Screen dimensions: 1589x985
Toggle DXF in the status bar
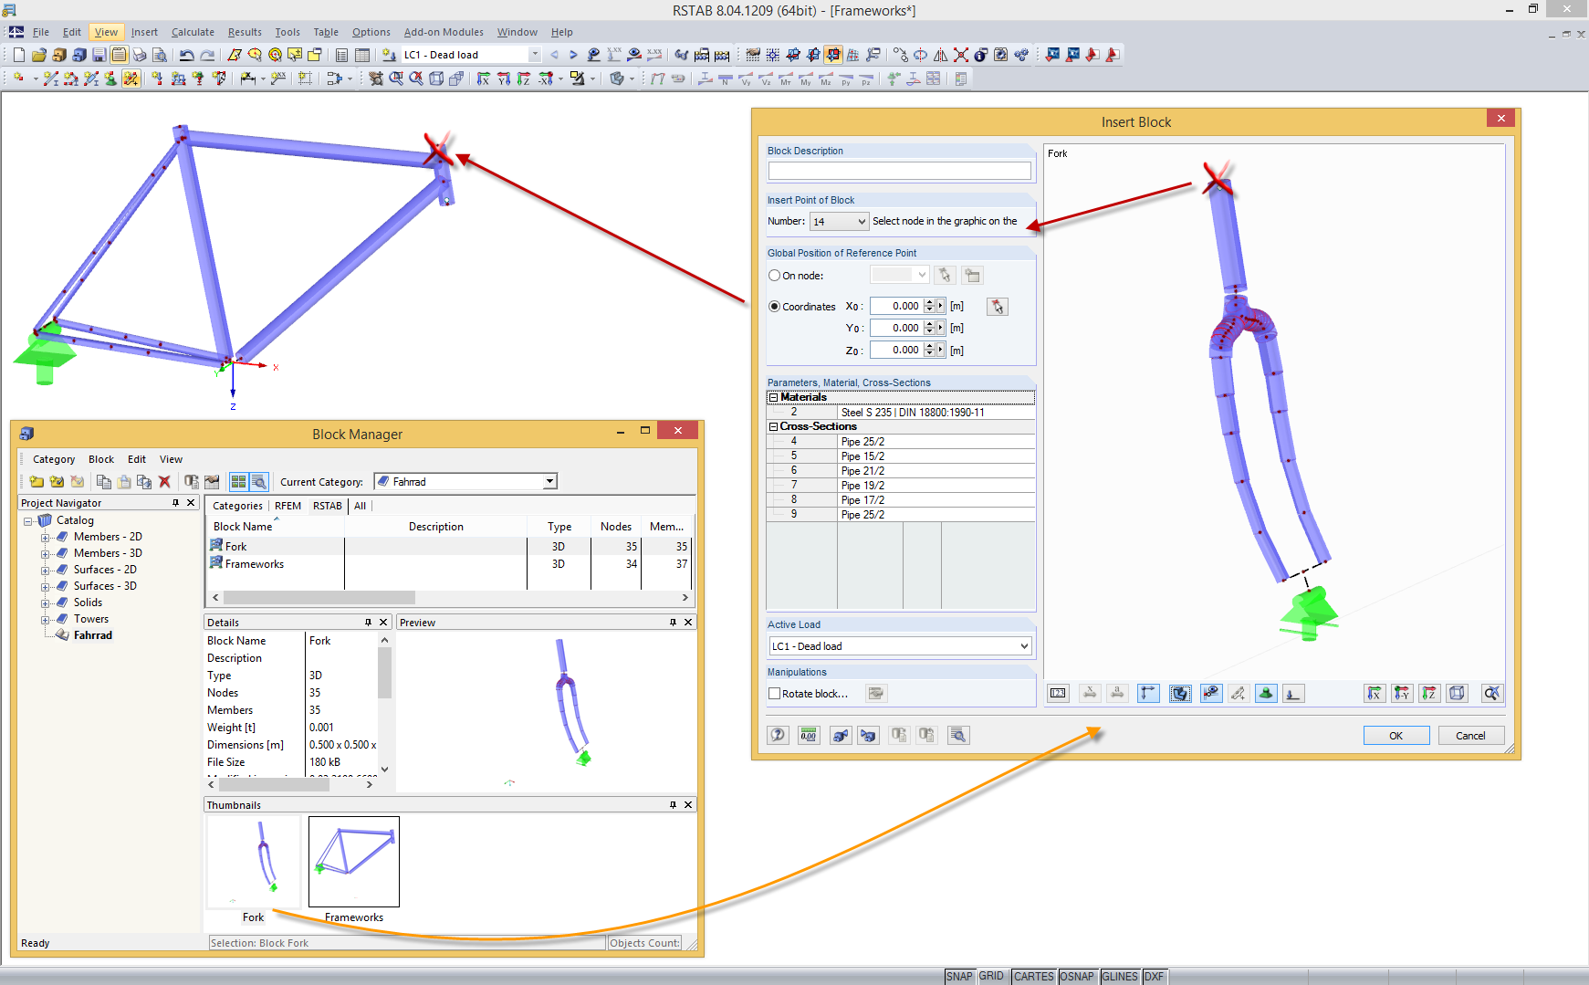1155,977
